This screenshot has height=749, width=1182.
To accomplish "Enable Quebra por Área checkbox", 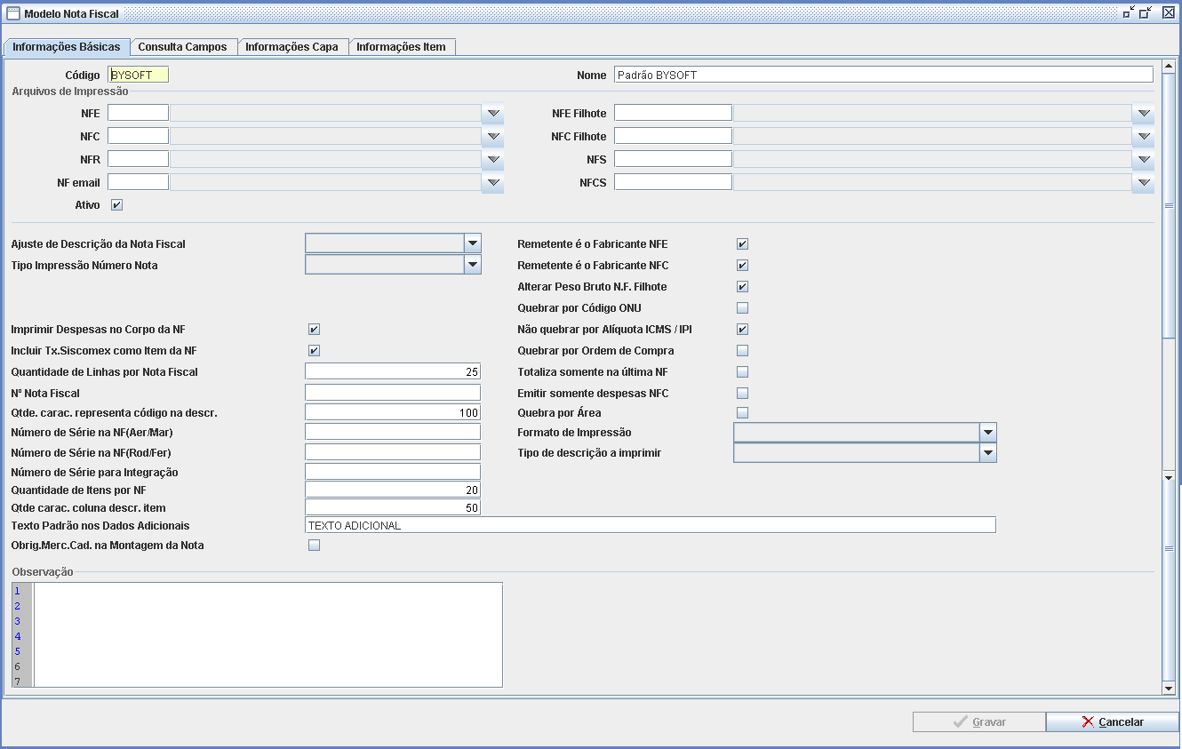I will pos(743,413).
